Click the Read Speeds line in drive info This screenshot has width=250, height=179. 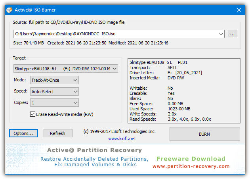click(170, 119)
